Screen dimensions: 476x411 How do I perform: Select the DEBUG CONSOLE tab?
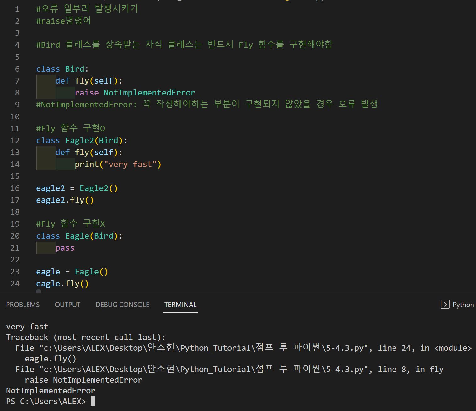click(x=122, y=305)
